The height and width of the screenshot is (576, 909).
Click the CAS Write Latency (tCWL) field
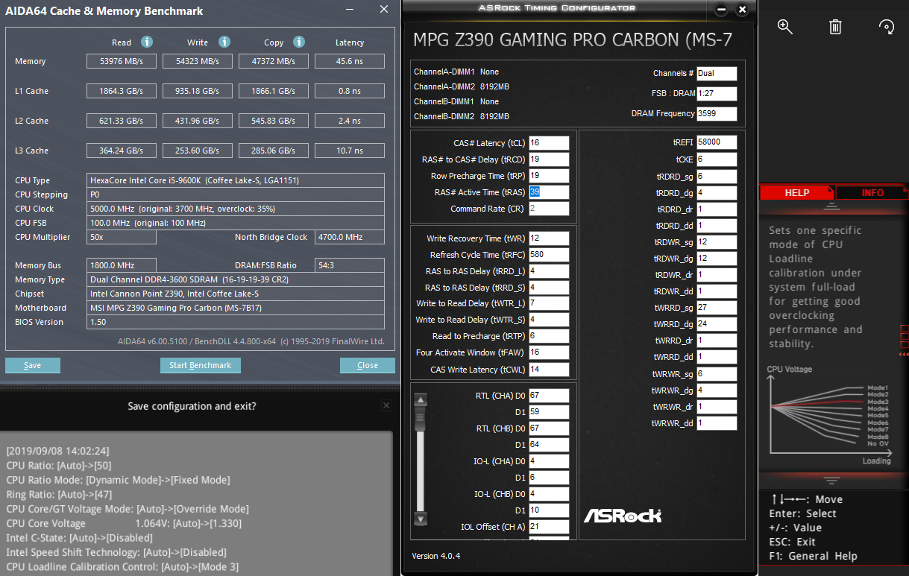[x=549, y=370]
